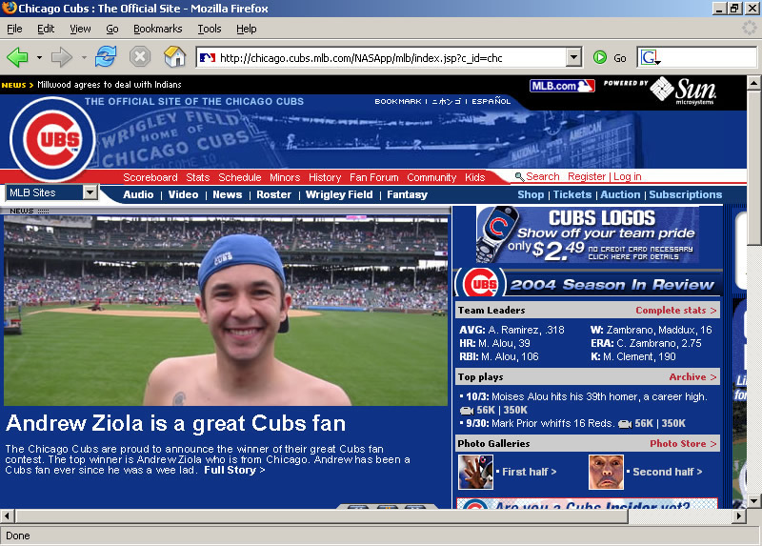Open the Help menu
This screenshot has width=762, height=546.
(x=247, y=29)
